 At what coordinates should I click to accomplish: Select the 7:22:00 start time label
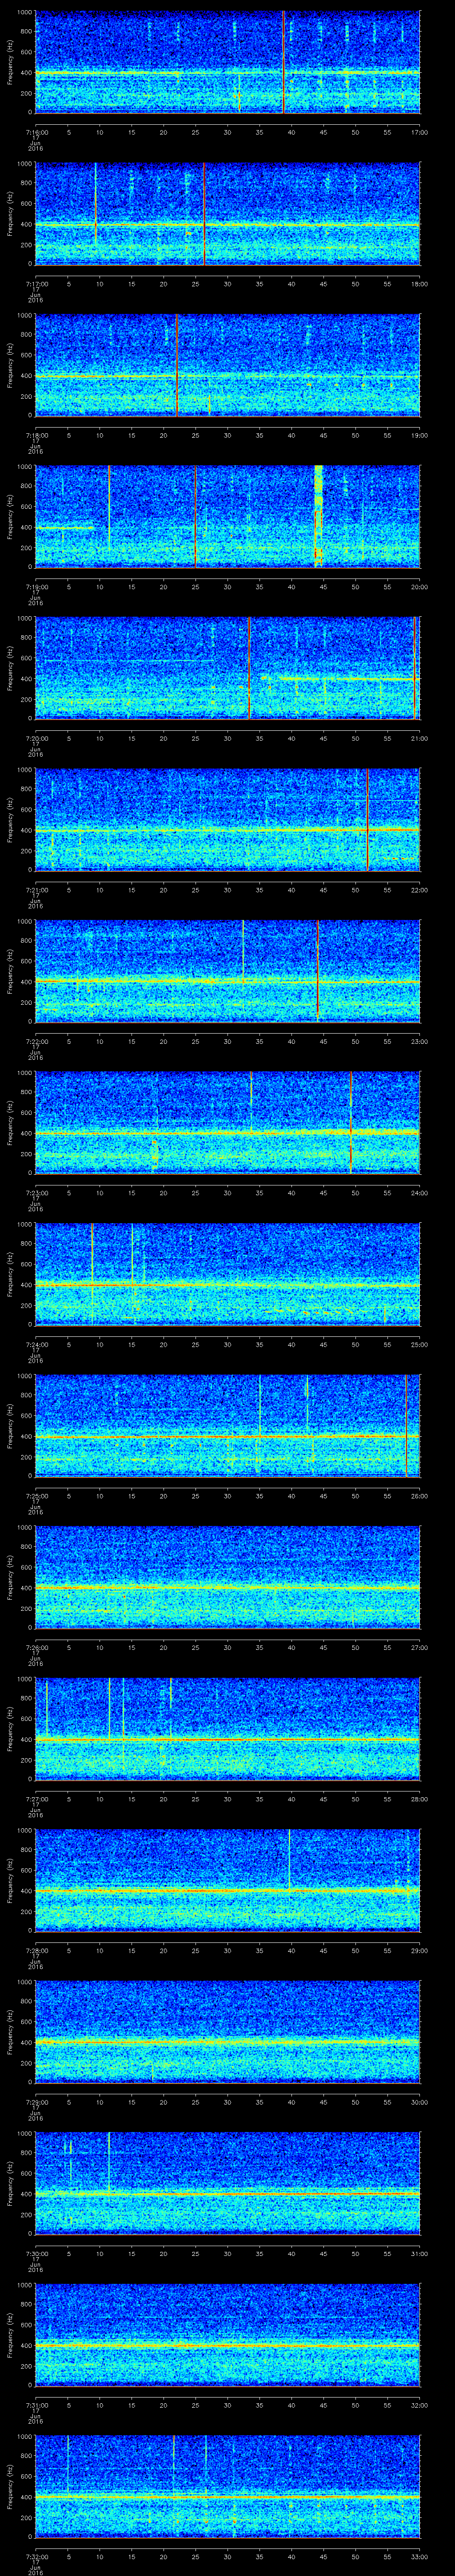(x=36, y=1041)
